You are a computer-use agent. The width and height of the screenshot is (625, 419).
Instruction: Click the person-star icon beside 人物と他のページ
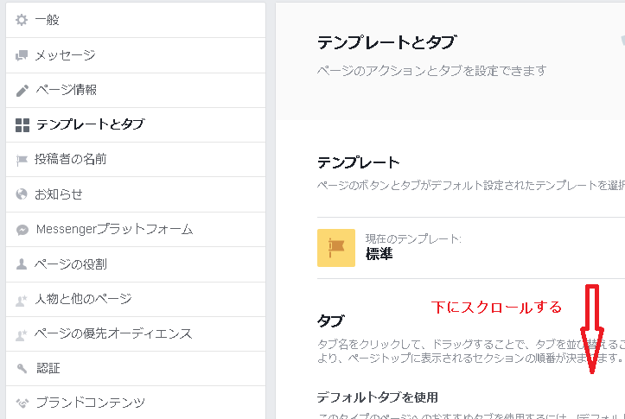click(x=22, y=301)
